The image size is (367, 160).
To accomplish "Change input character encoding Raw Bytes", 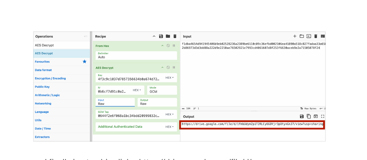I will point(308,108).
